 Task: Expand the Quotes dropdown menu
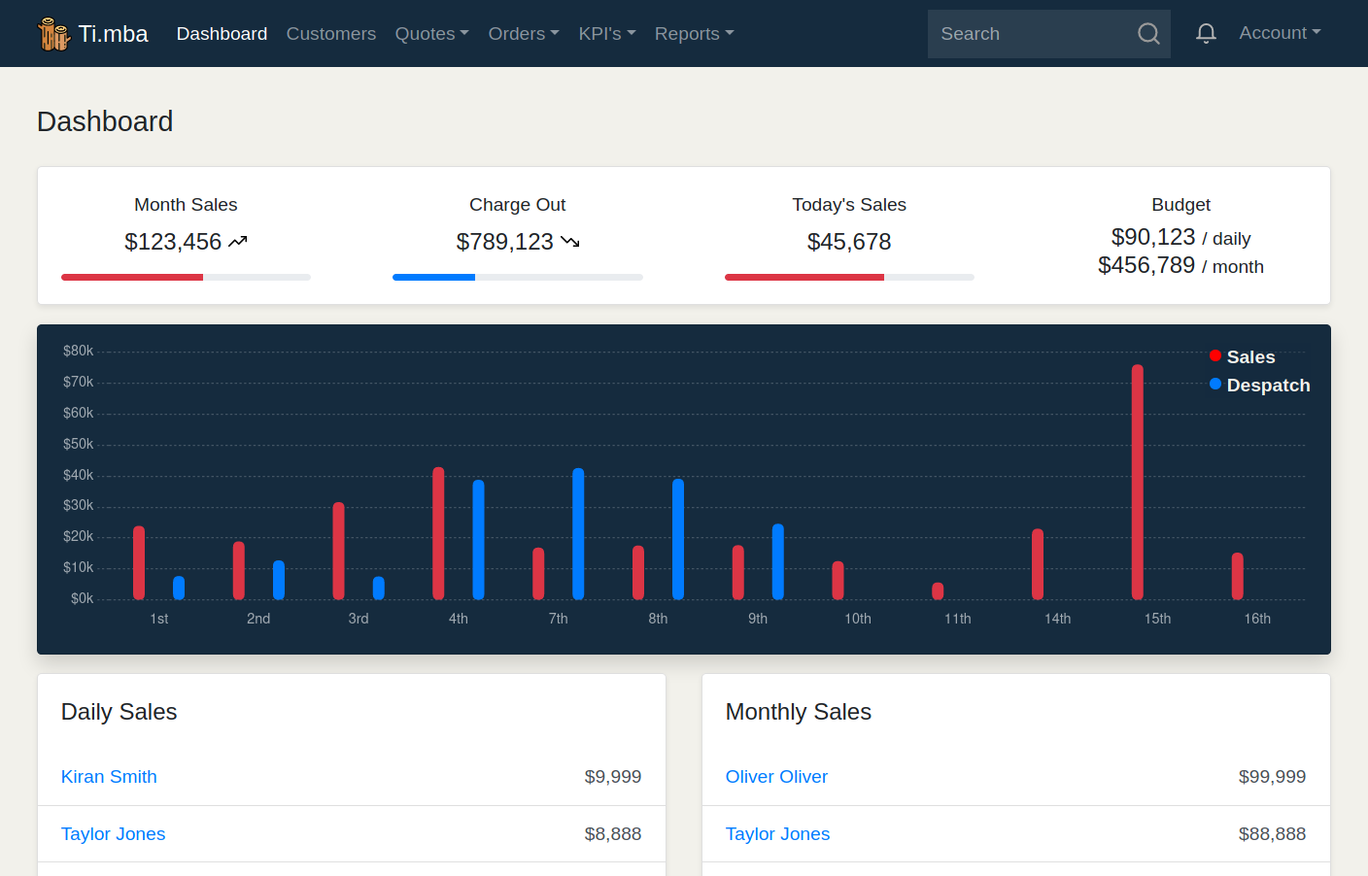431,34
